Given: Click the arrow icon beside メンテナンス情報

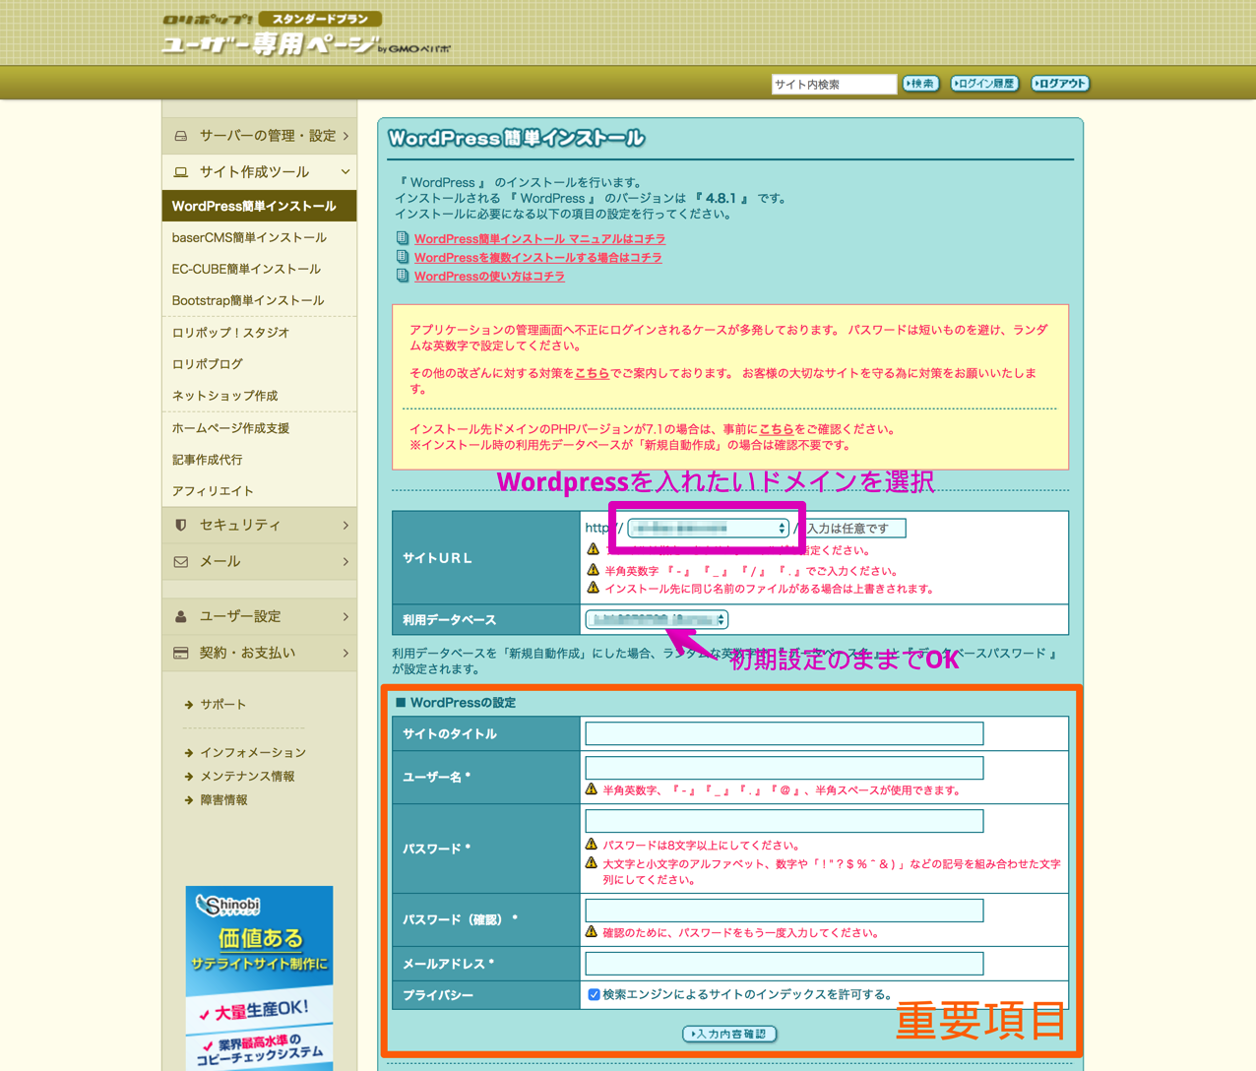Looking at the screenshot, I should click(189, 777).
